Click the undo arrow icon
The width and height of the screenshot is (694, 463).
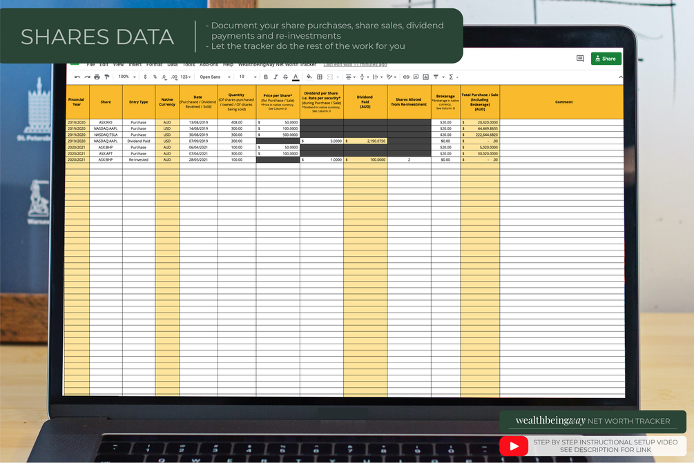(x=77, y=77)
